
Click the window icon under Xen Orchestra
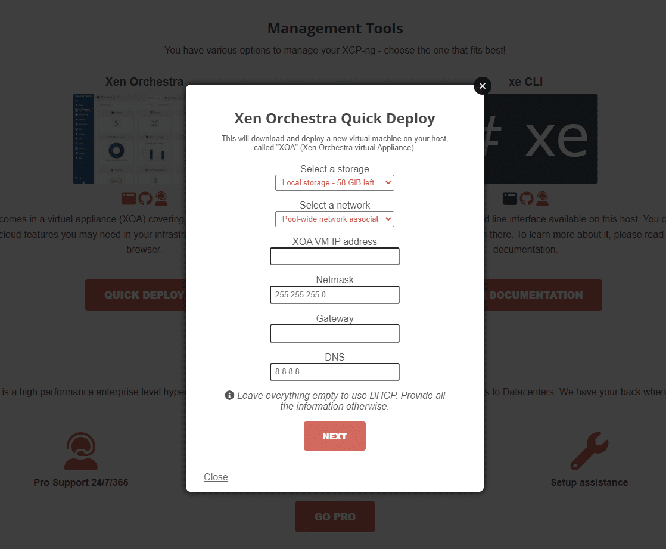[128, 198]
